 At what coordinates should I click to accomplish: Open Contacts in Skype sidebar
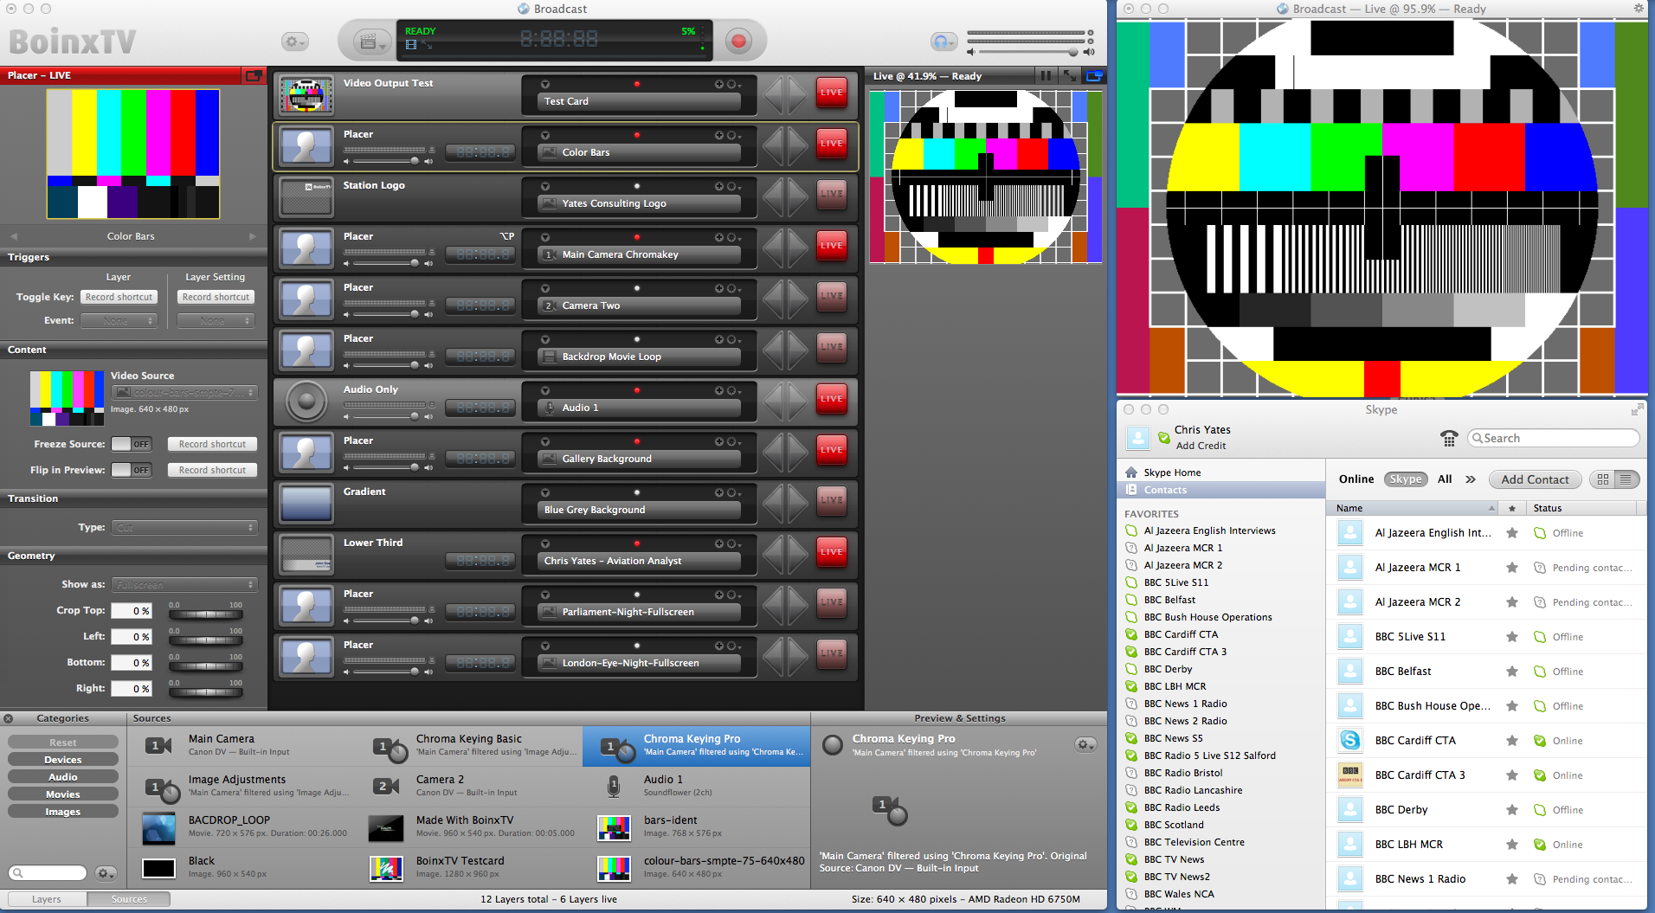(x=1220, y=490)
